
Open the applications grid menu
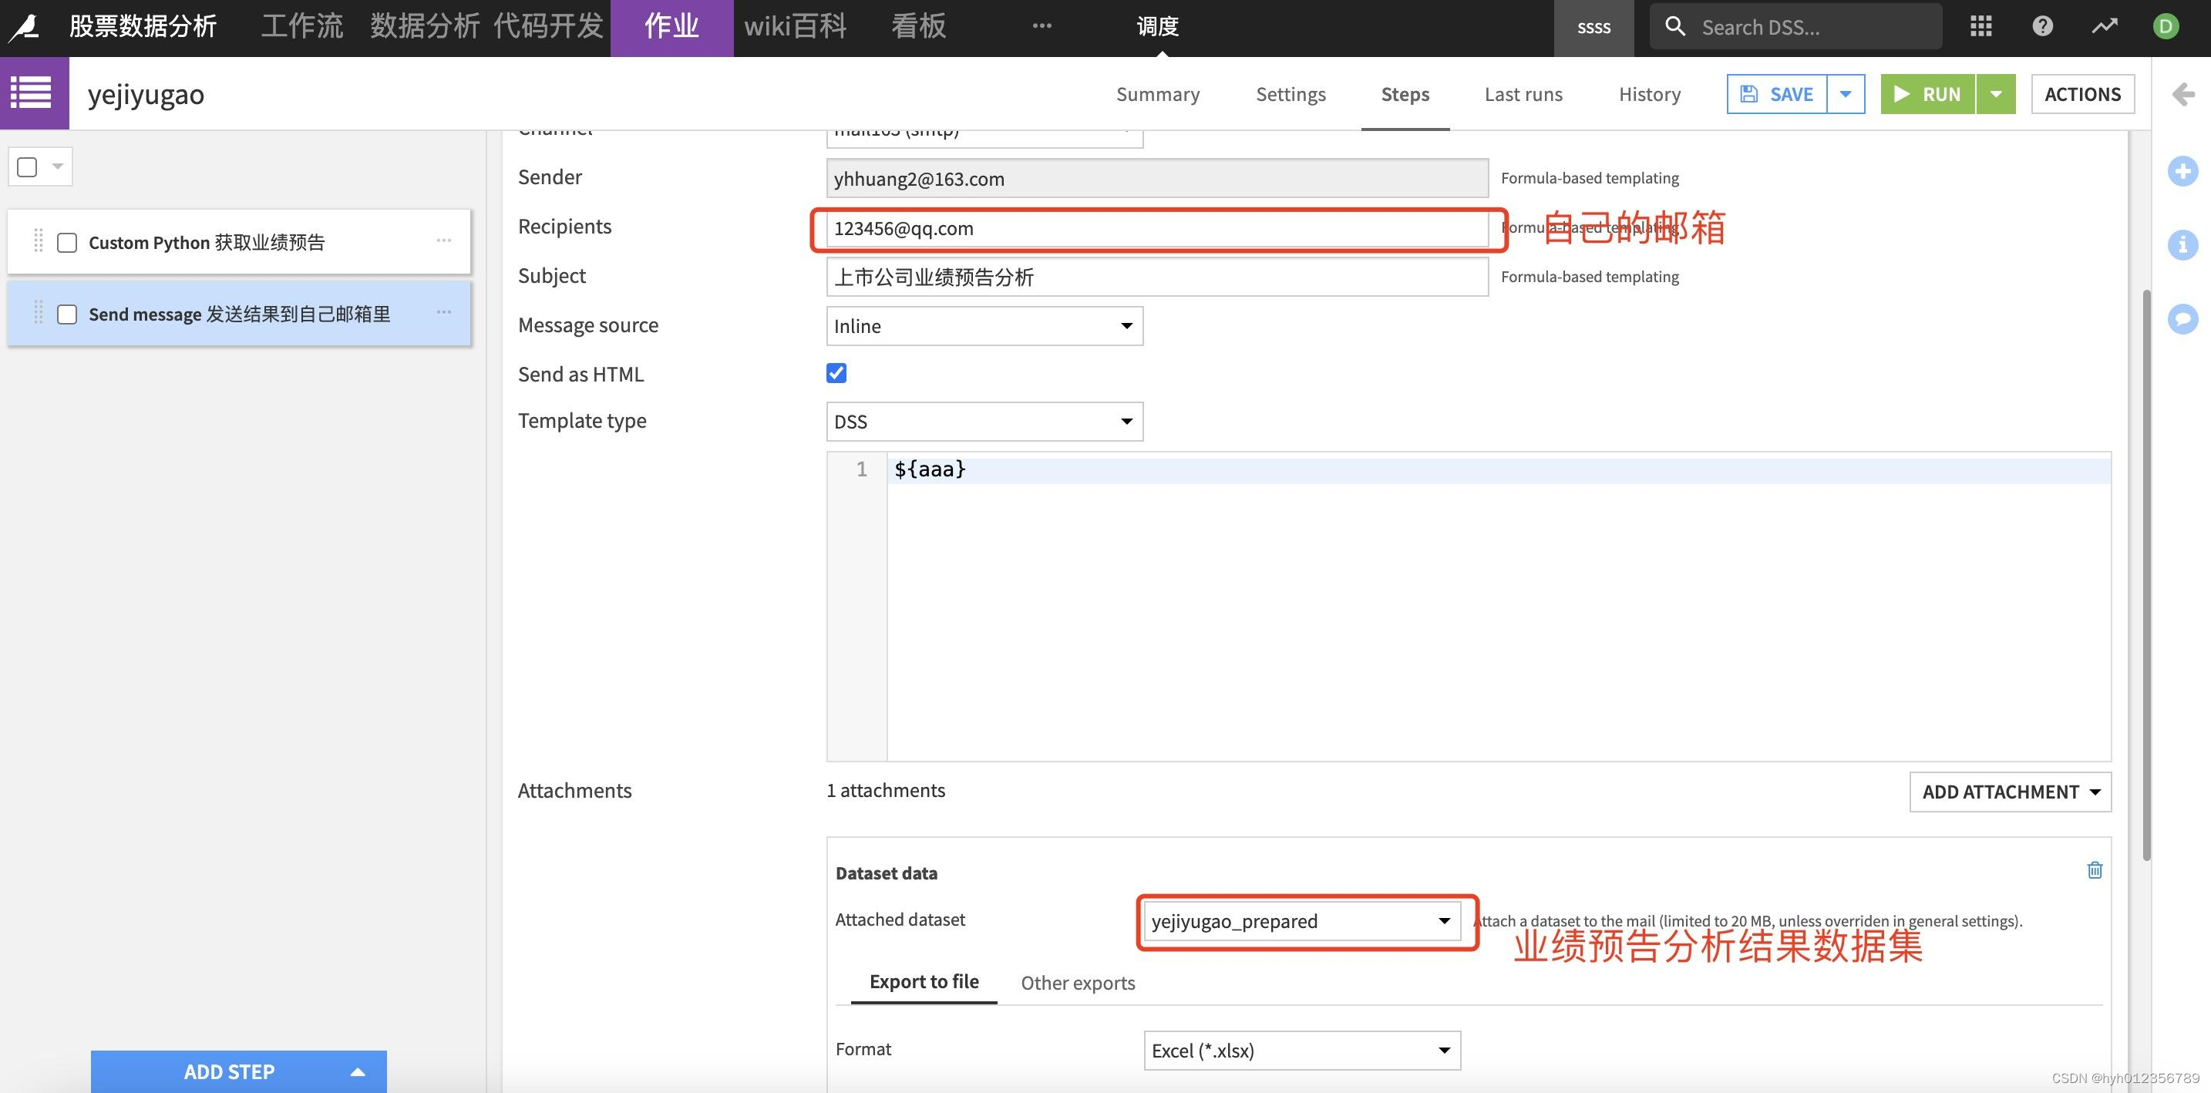click(1981, 27)
